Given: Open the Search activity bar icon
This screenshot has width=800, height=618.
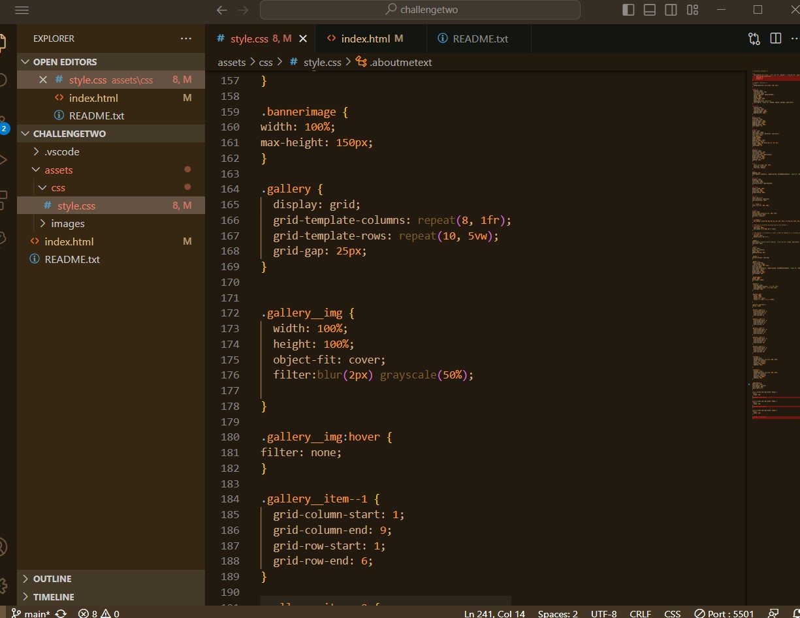Looking at the screenshot, I should 3,80.
